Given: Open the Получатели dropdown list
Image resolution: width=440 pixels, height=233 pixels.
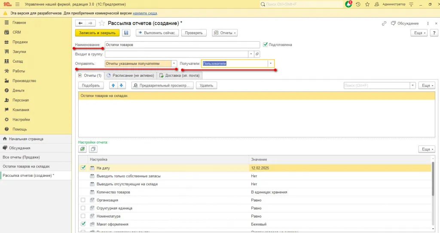Looking at the screenshot, I should pyautogui.click(x=271, y=64).
